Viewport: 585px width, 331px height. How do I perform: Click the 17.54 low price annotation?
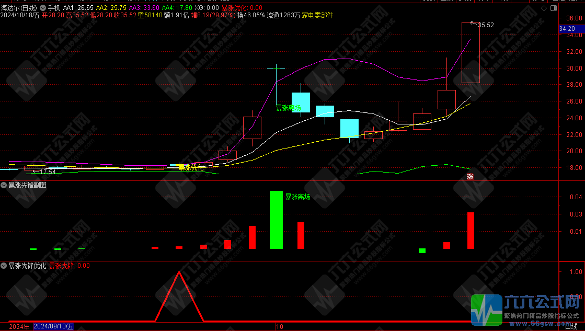click(47, 172)
